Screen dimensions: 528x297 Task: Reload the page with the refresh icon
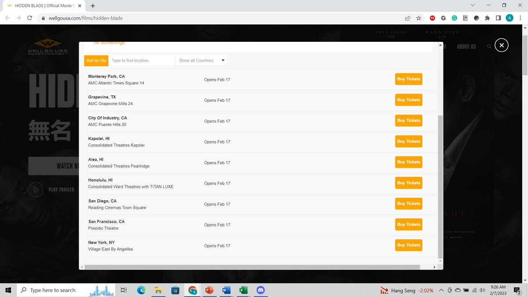(x=29, y=18)
